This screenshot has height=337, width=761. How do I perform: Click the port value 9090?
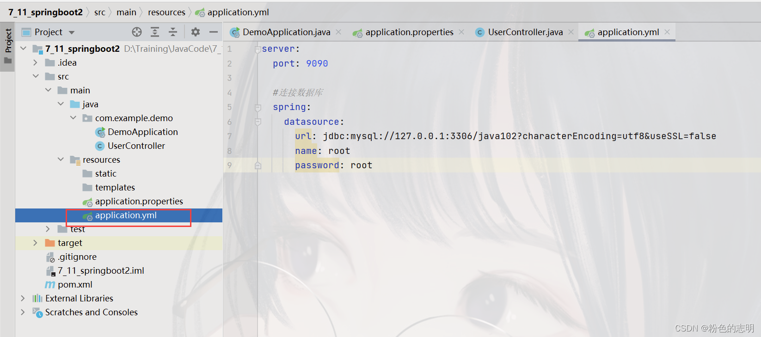tap(317, 63)
